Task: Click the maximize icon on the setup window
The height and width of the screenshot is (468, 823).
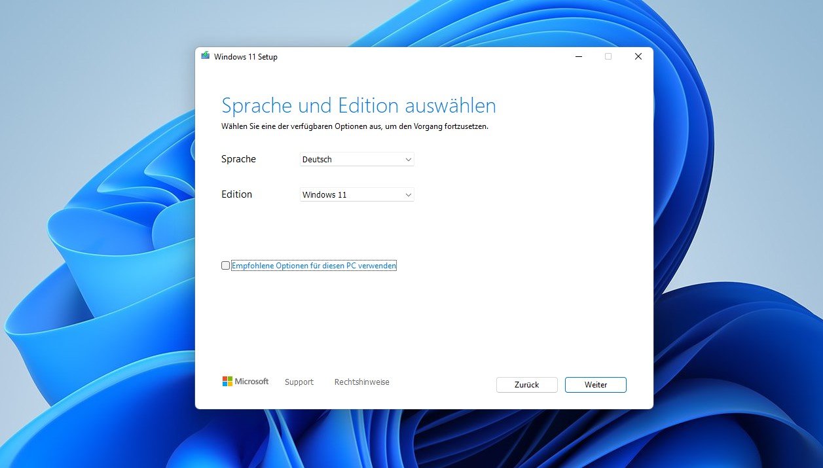Action: click(608, 56)
